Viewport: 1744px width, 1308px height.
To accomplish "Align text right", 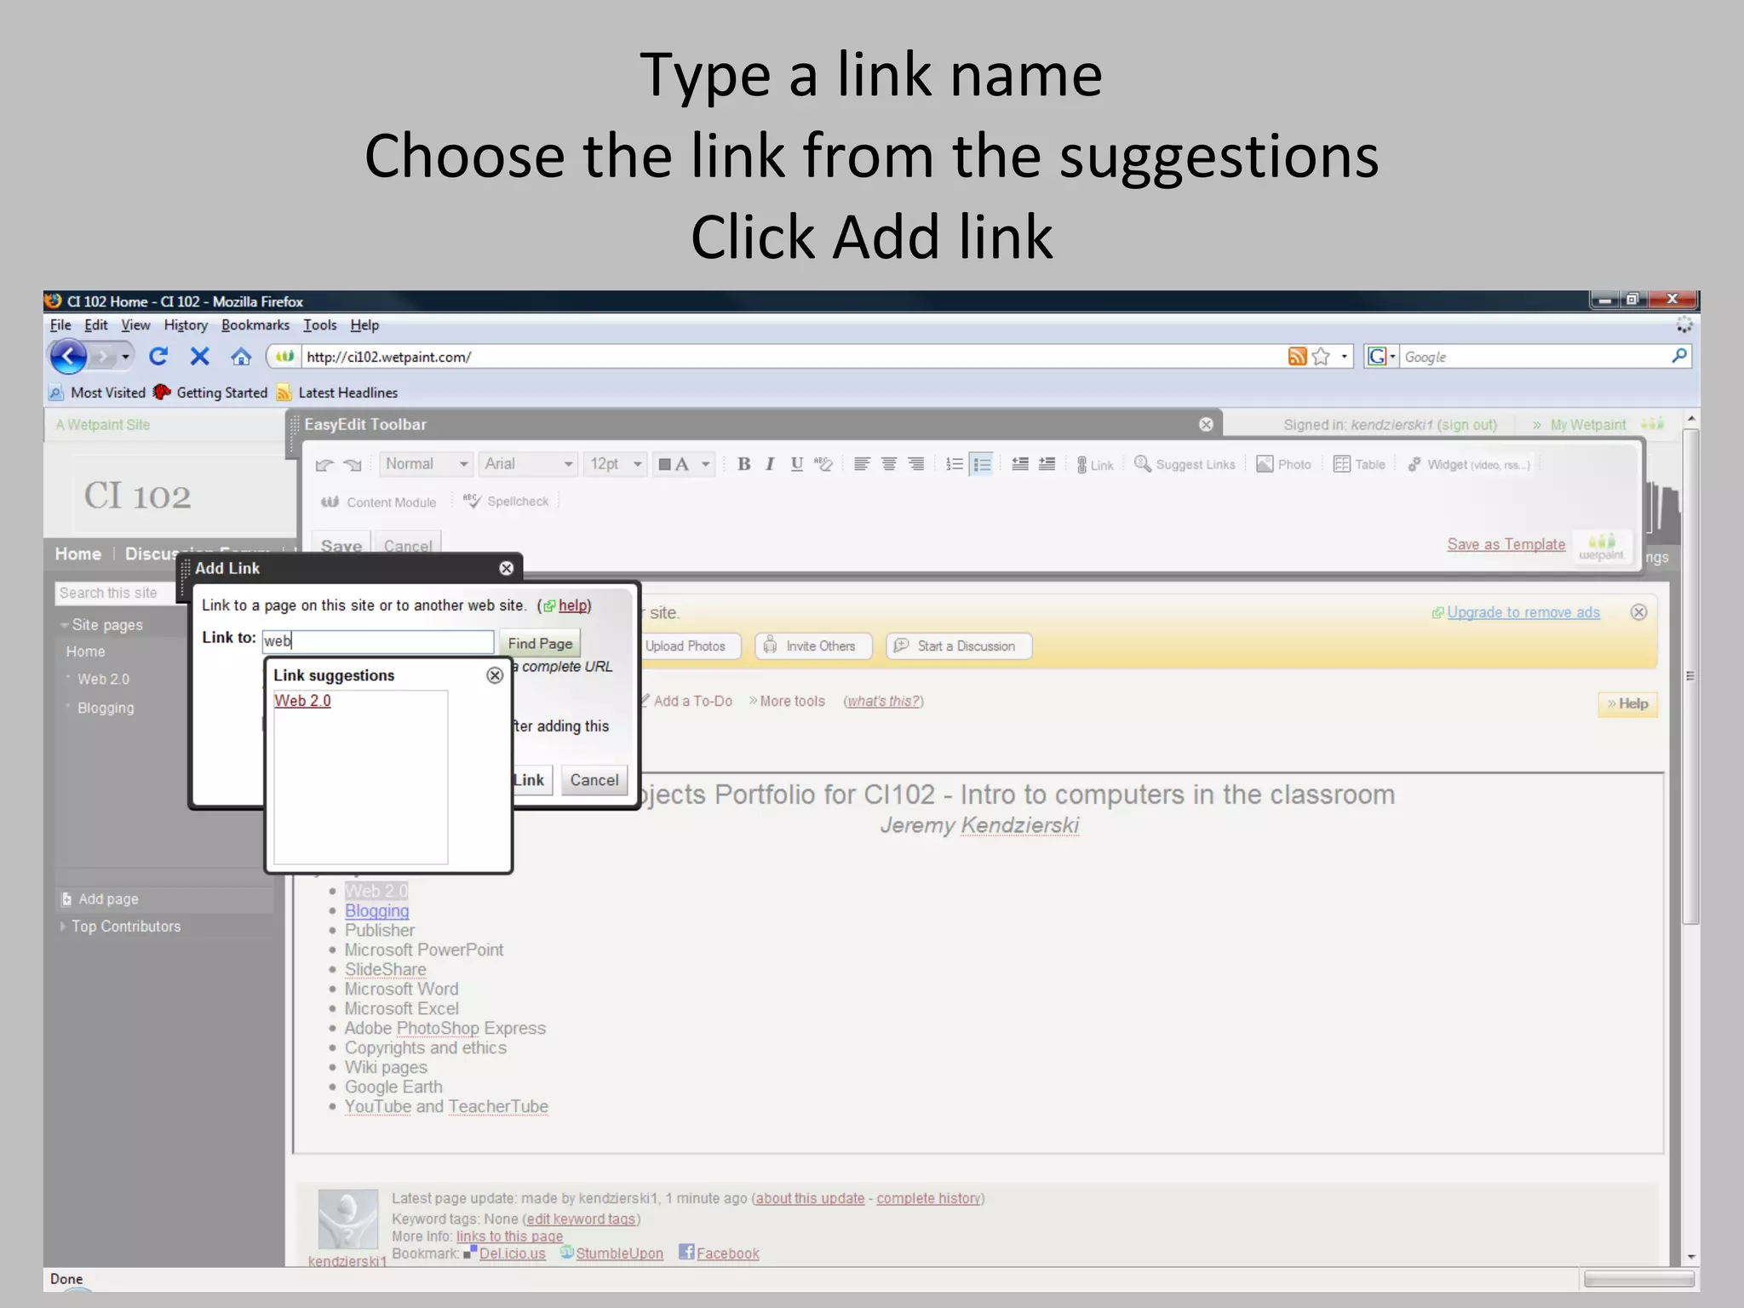I will pos(916,464).
